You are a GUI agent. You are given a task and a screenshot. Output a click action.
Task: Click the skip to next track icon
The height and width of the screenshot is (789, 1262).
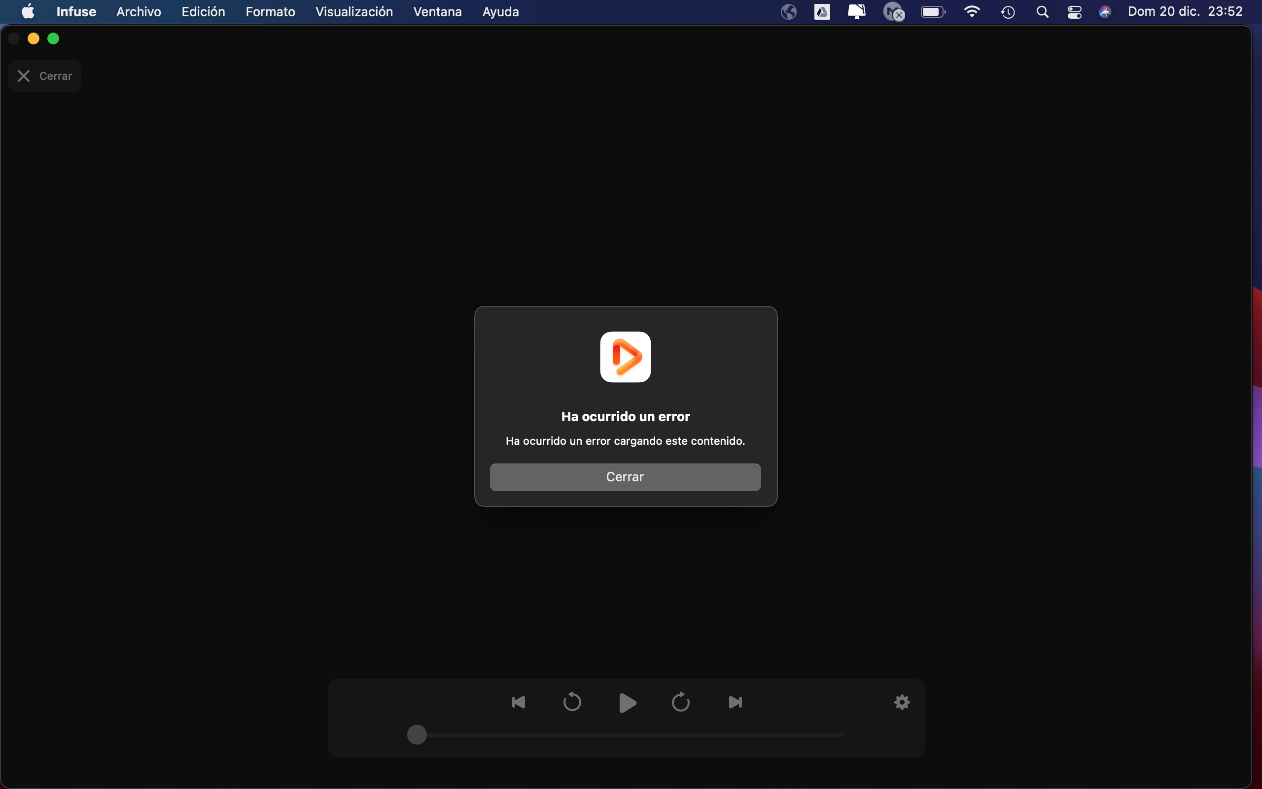click(736, 702)
